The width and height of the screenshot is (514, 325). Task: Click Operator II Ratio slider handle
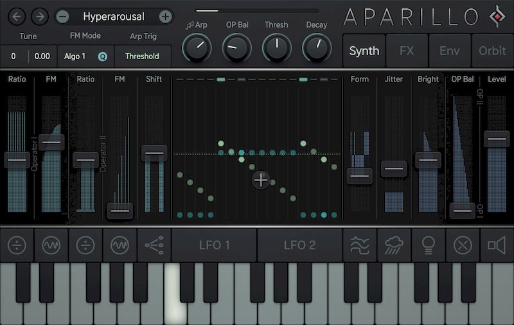85,160
